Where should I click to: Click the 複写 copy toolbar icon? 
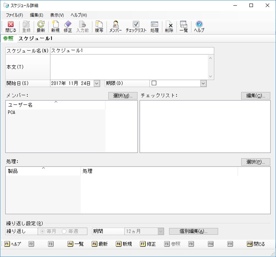click(99, 27)
